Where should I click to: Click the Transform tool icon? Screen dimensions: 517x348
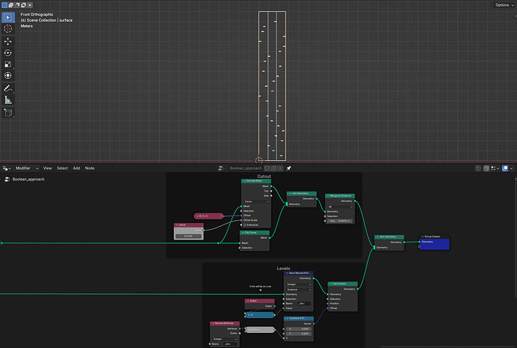point(8,76)
